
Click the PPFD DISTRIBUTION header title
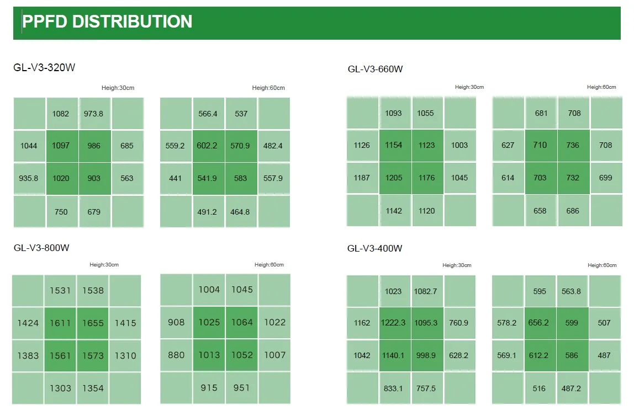108,22
